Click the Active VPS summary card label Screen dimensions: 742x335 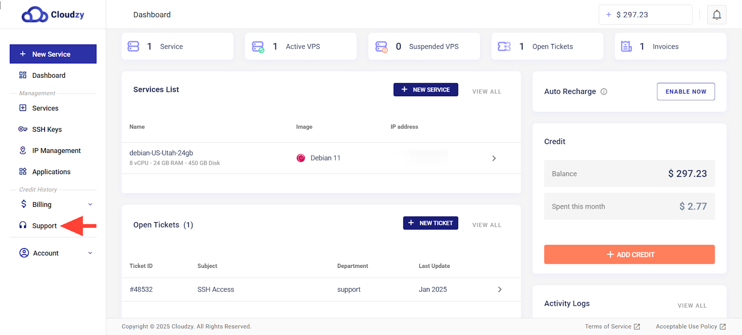tap(303, 47)
